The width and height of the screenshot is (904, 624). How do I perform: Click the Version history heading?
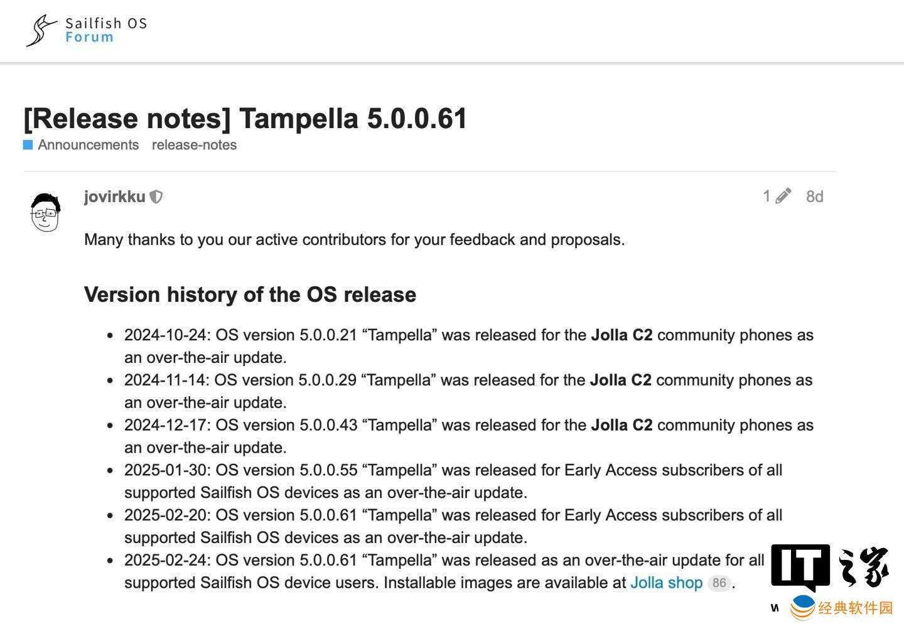(x=250, y=294)
